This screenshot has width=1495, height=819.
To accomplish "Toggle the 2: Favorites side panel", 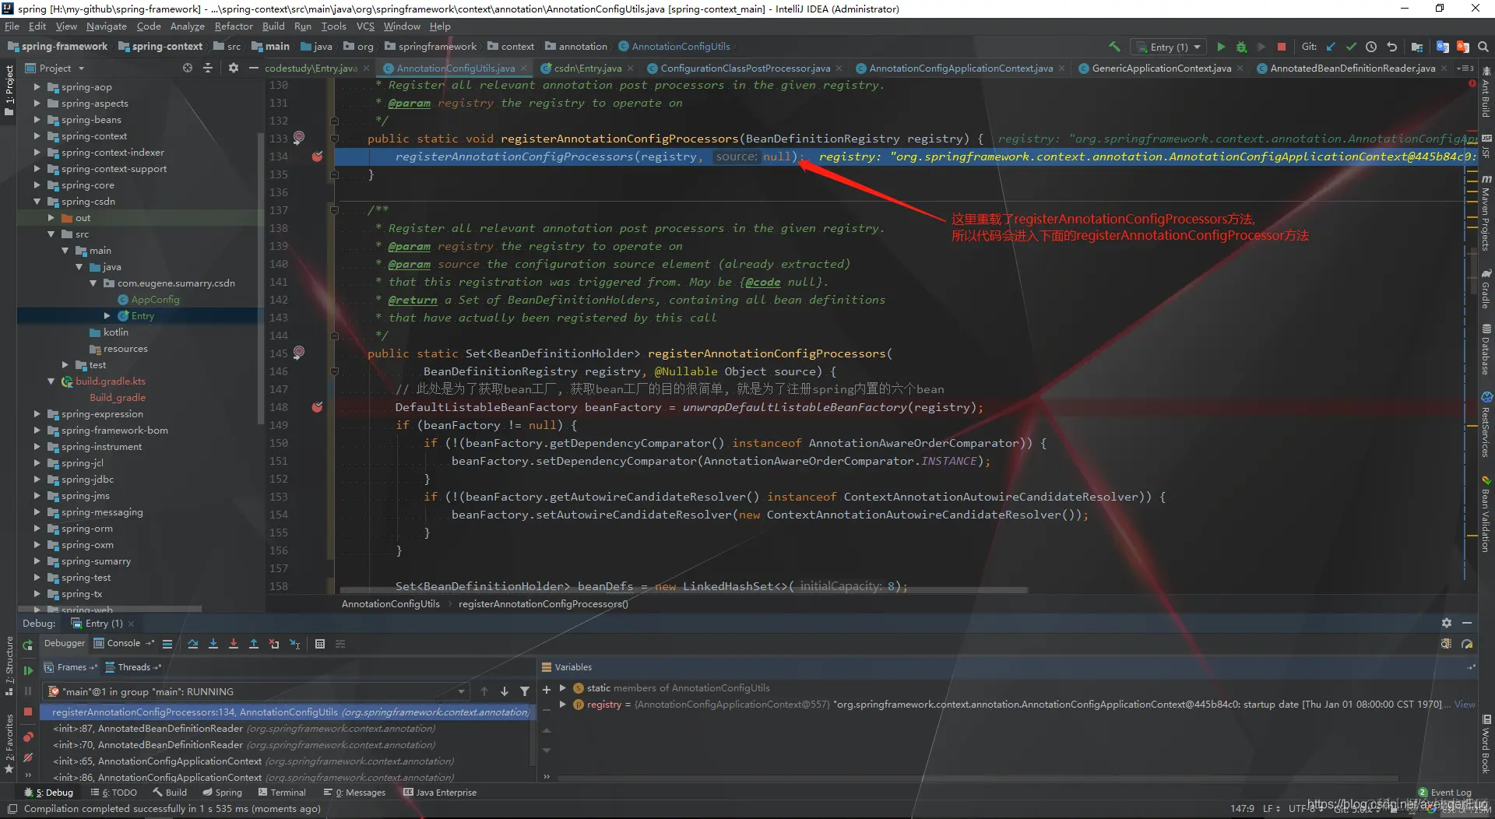I will pyautogui.click(x=9, y=743).
